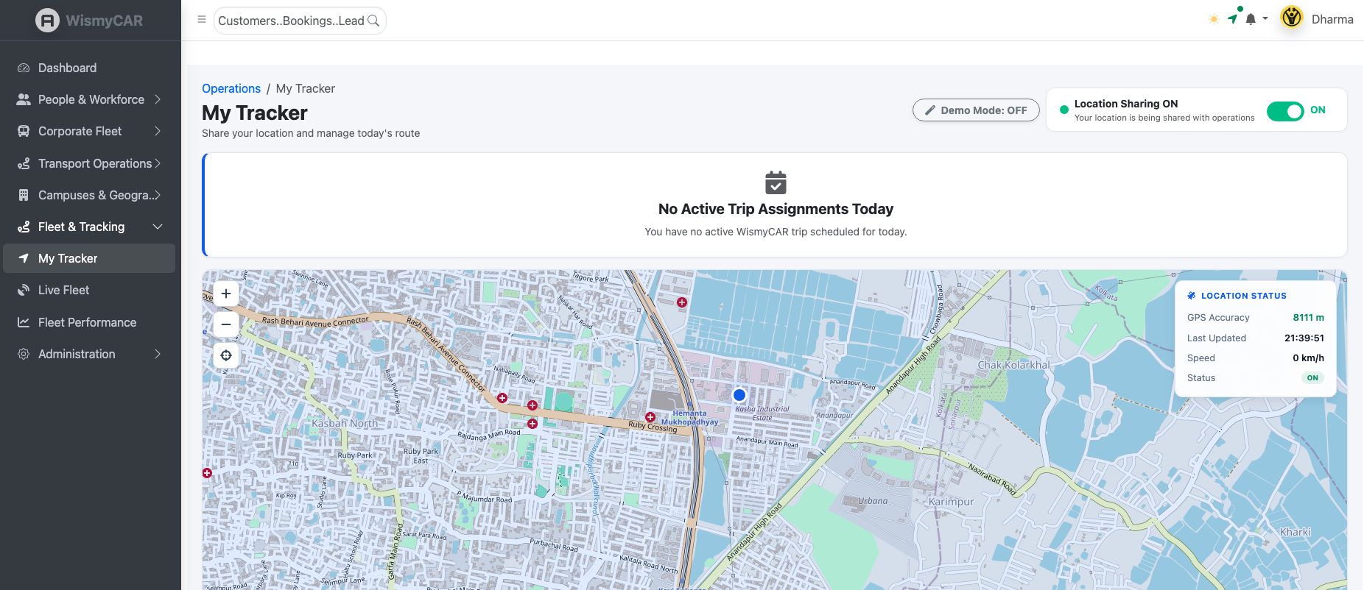Click hospital marker near Ruby Crossing

tap(650, 417)
